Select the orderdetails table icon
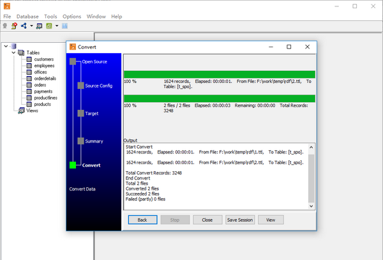This screenshot has height=260, width=383. coord(29,79)
